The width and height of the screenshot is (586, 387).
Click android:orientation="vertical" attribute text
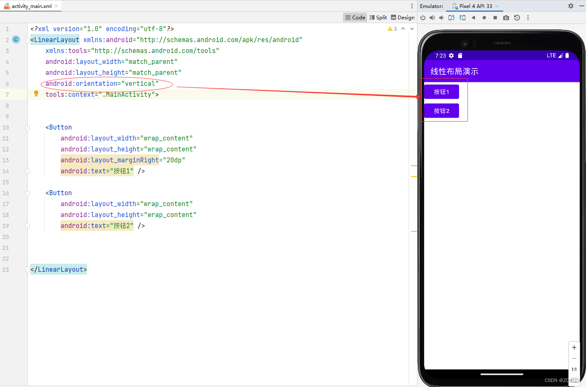pos(102,83)
